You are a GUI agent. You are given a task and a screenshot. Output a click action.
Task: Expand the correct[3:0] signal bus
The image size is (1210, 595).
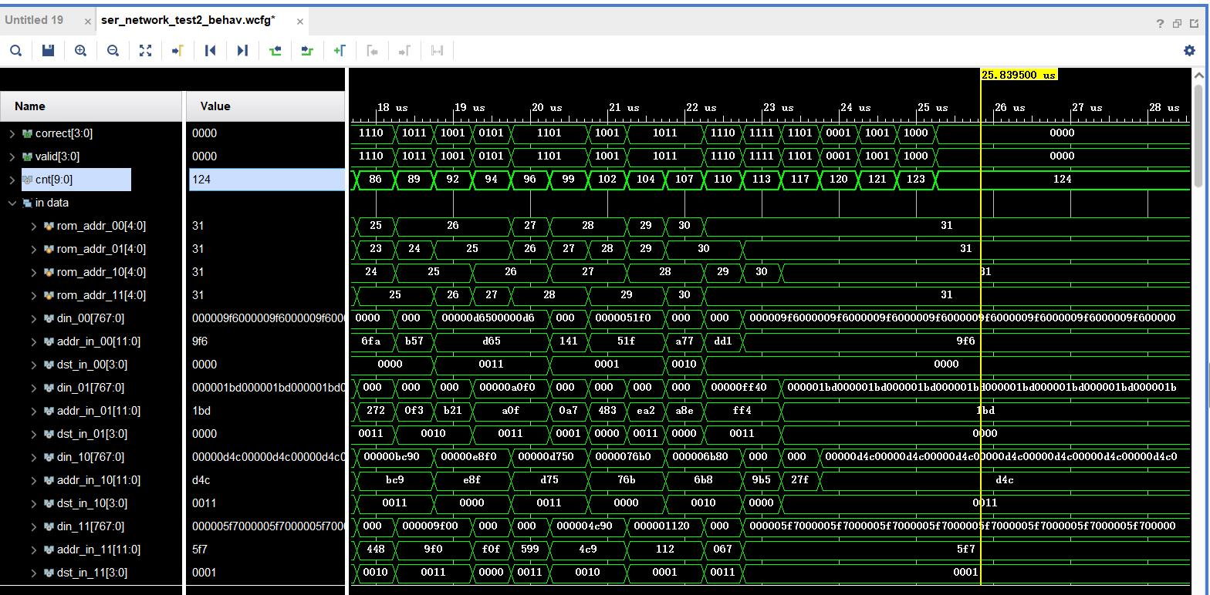click(x=12, y=133)
